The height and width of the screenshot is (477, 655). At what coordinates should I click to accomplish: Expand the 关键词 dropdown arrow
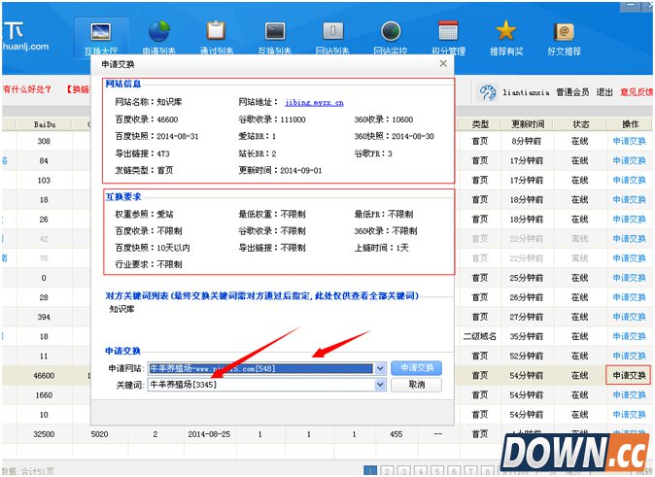click(x=380, y=385)
